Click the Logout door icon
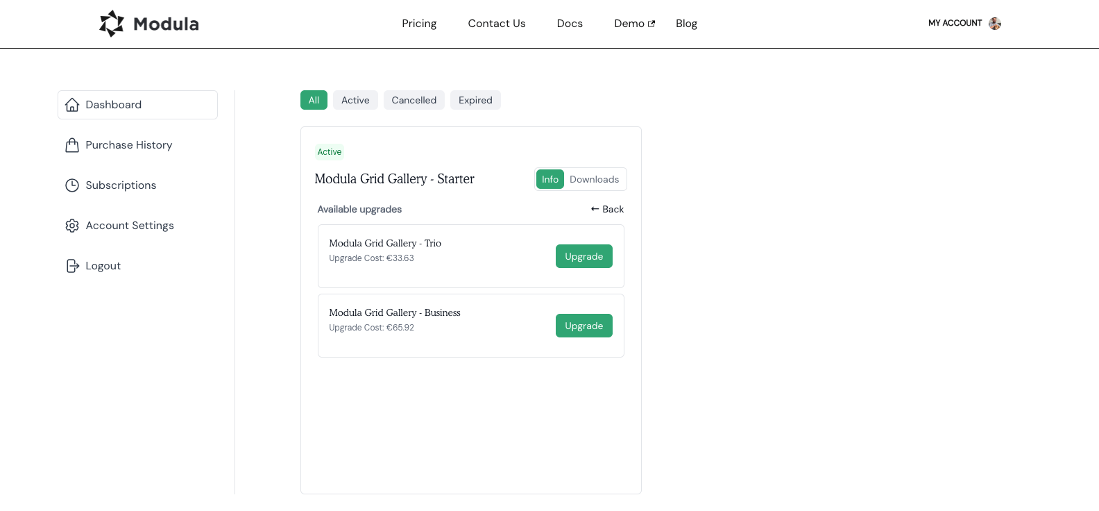The image size is (1099, 511). coord(72,266)
